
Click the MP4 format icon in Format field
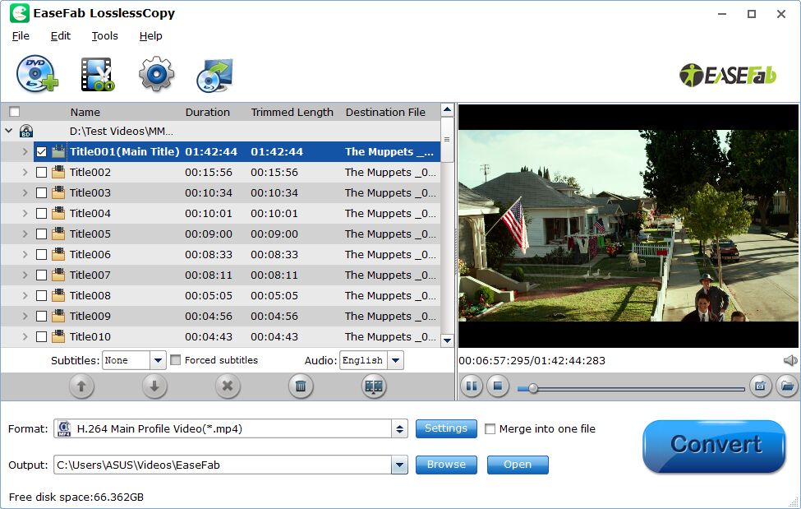click(x=64, y=428)
